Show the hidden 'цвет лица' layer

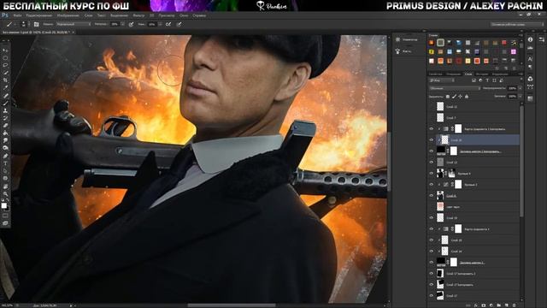432,207
